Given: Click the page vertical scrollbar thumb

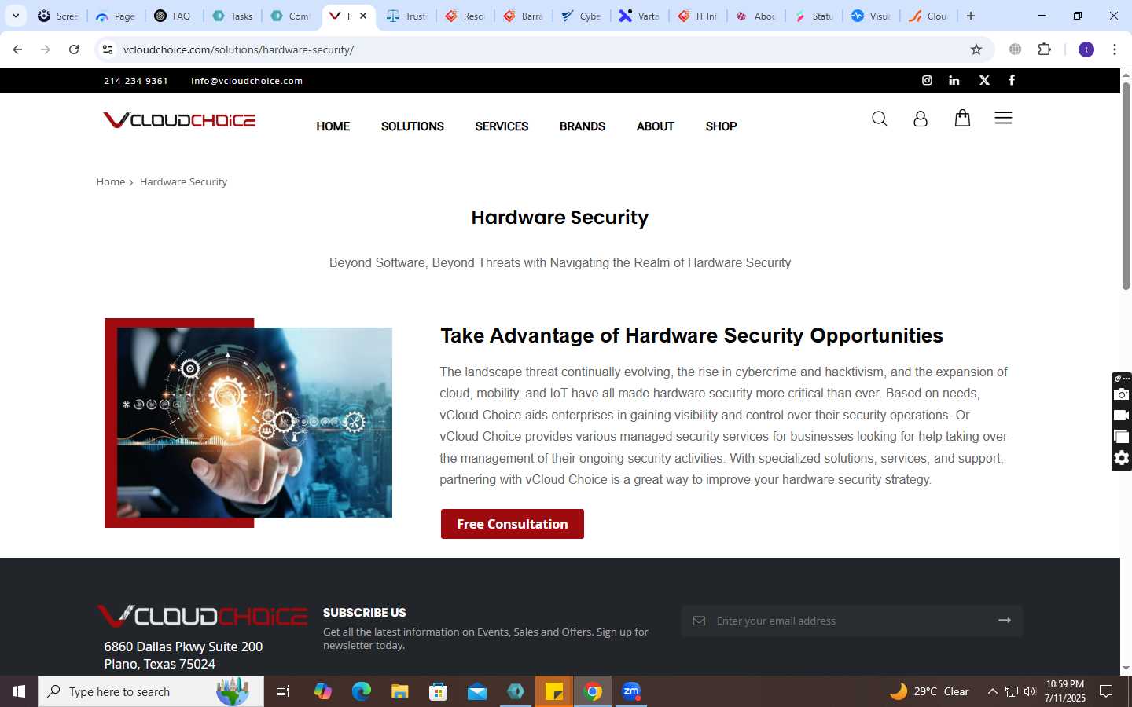Looking at the screenshot, I should click(1126, 185).
